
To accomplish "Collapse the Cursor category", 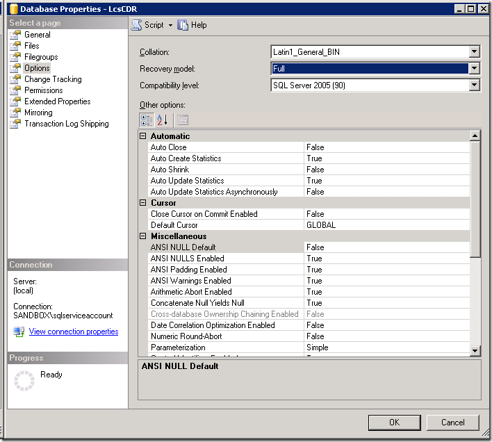I will click(x=144, y=203).
